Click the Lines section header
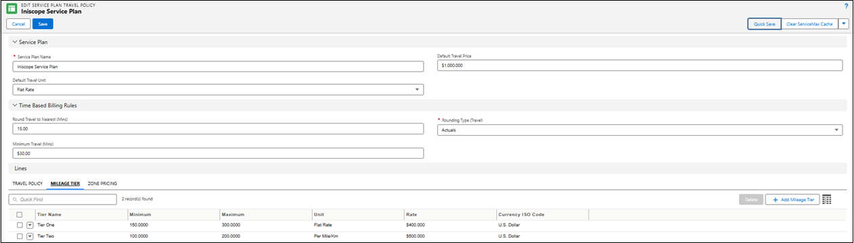Image resolution: width=854 pixels, height=243 pixels. (427, 168)
